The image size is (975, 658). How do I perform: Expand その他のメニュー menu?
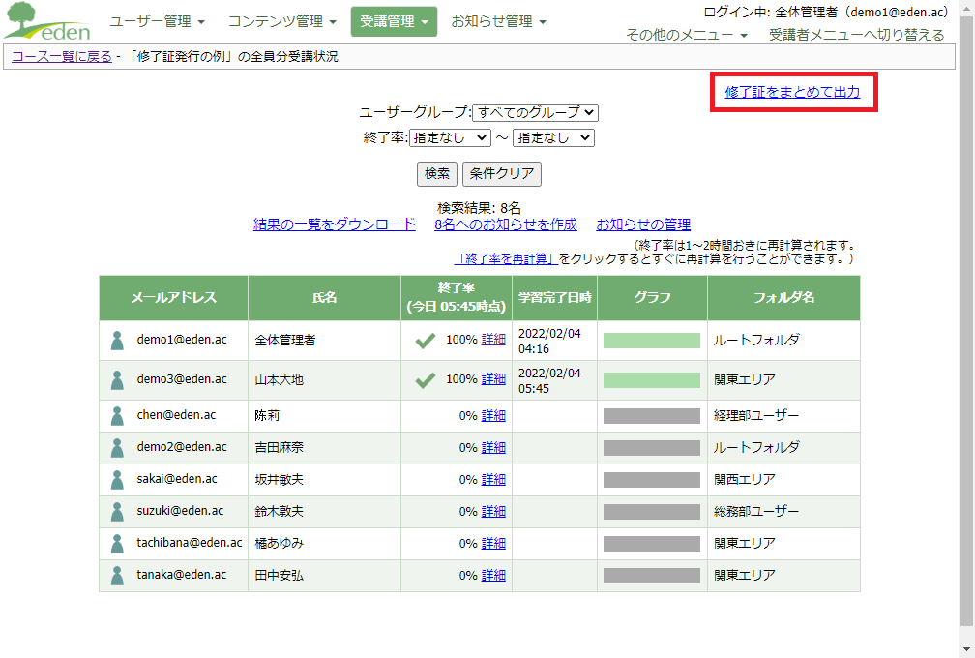tap(686, 35)
